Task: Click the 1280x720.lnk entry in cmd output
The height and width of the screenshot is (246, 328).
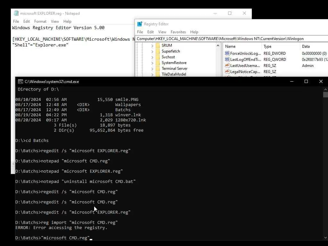Action: tap(131, 120)
